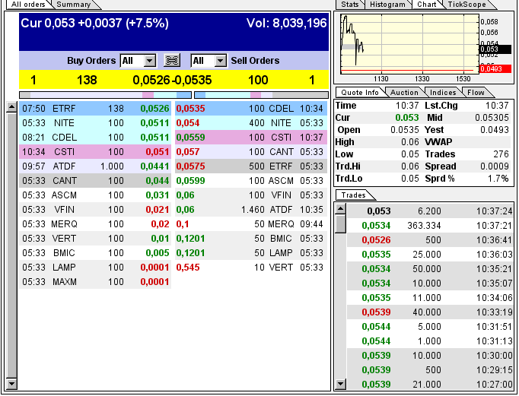Image resolution: width=519 pixels, height=396 pixels.
Task: Open the Sell Orders All dropdown
Action: click(x=209, y=61)
